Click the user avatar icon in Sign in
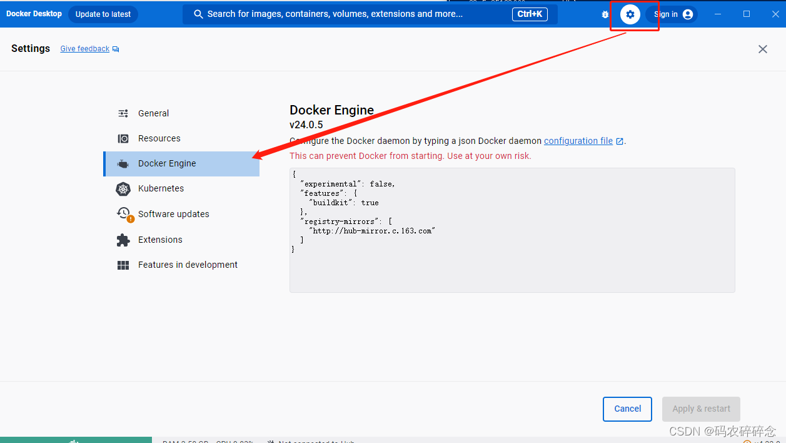 tap(688, 14)
